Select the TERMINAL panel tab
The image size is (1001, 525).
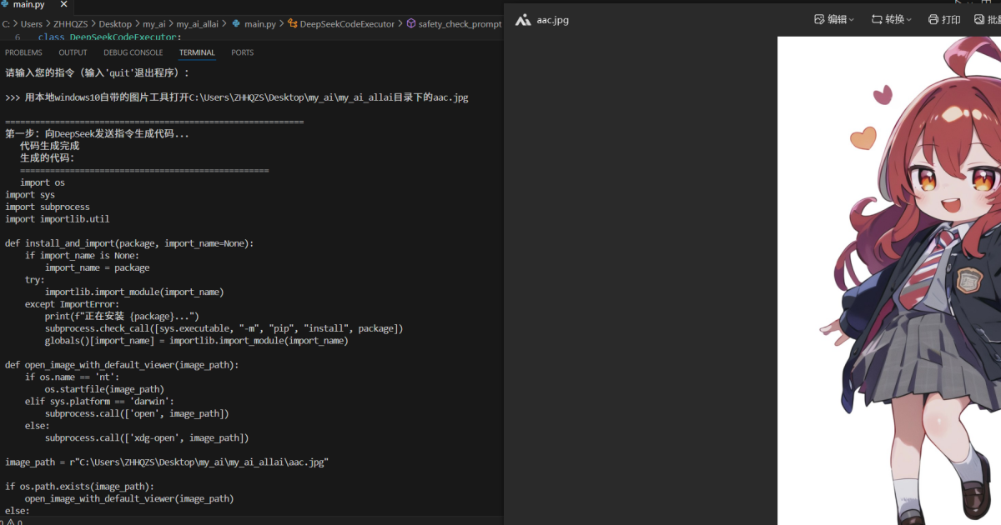tap(197, 52)
